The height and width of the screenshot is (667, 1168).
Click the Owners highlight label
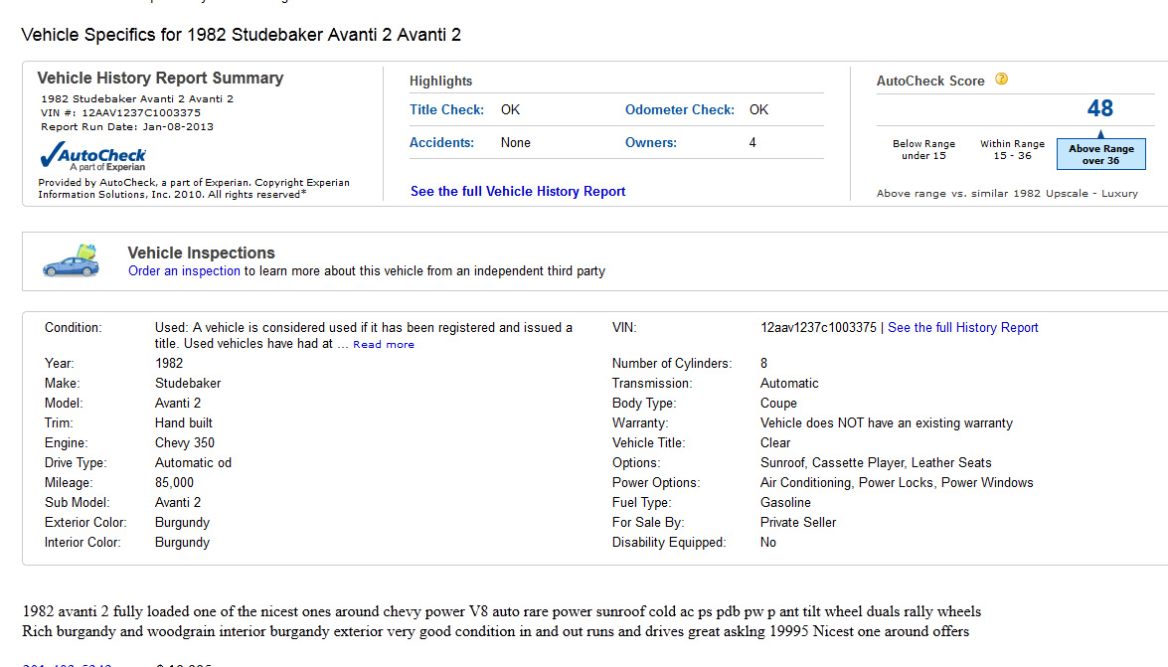[650, 142]
